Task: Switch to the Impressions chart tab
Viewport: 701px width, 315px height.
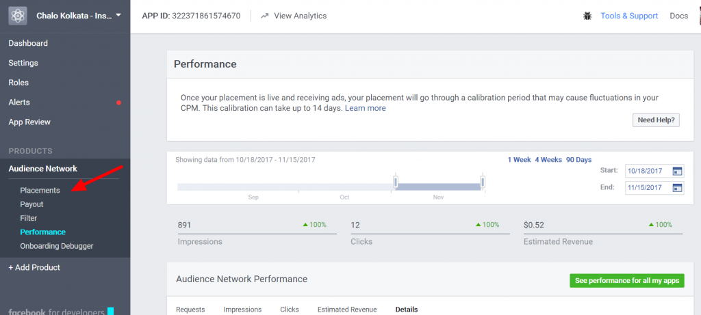Action: (242, 310)
